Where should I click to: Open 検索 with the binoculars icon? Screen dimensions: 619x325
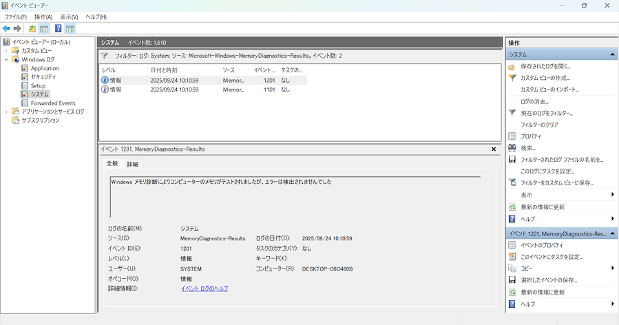pyautogui.click(x=528, y=148)
